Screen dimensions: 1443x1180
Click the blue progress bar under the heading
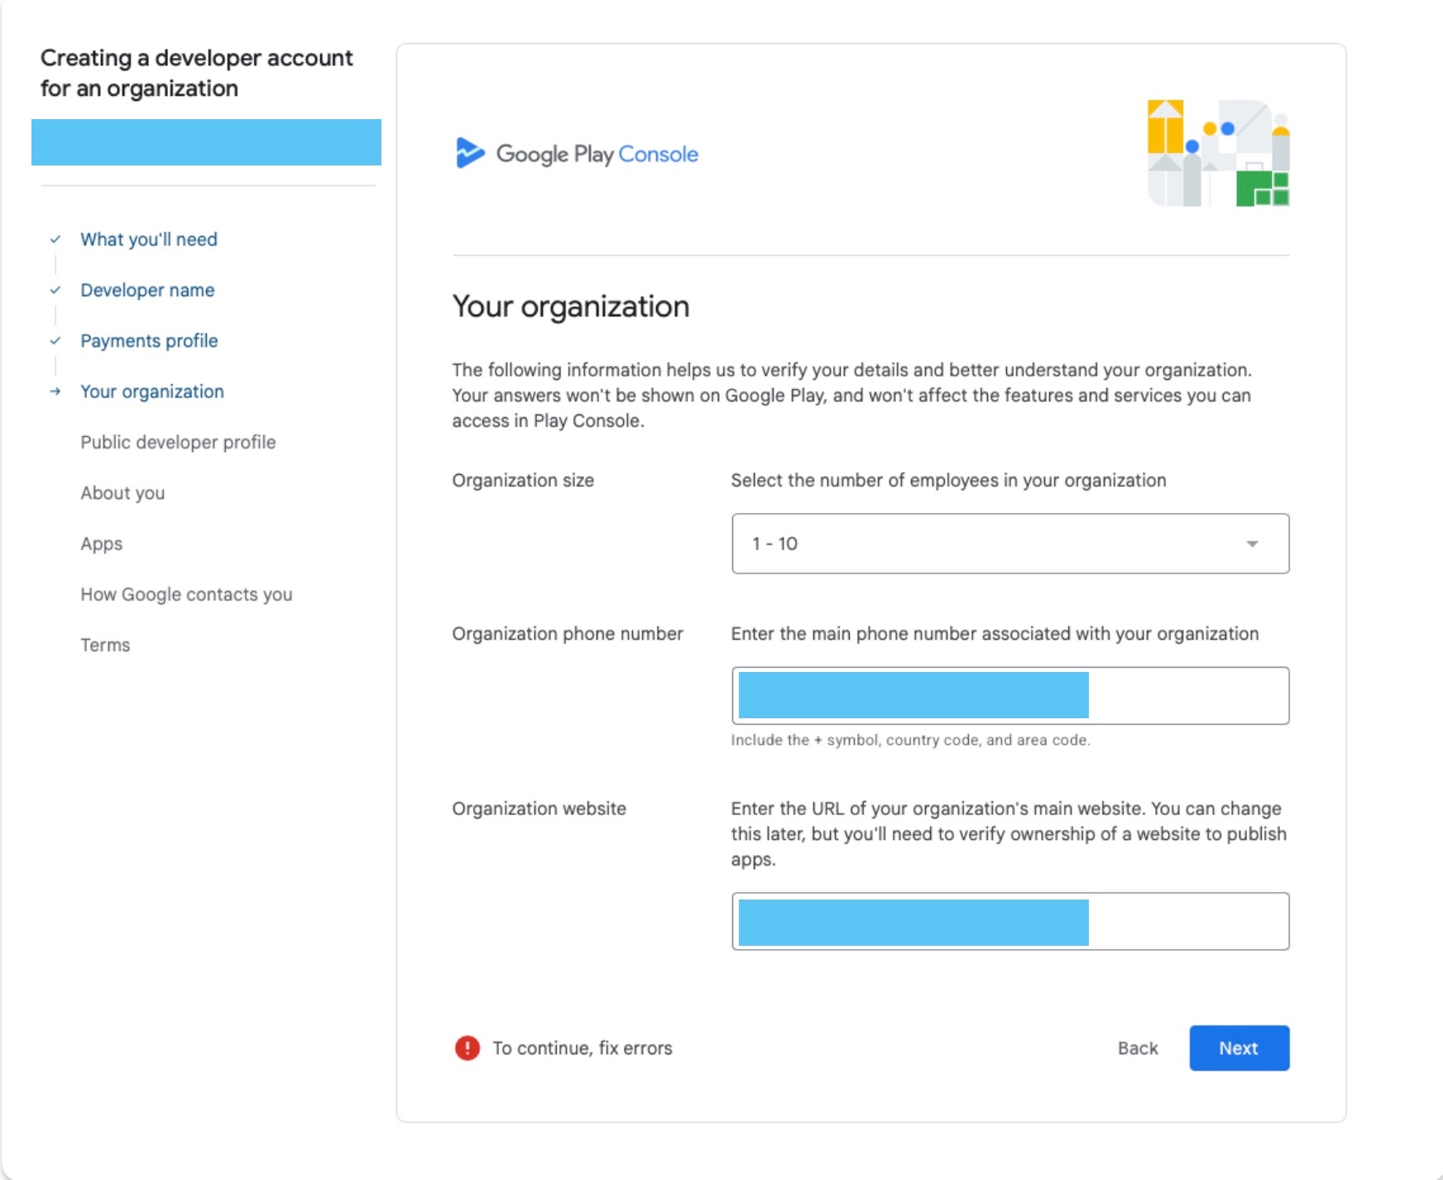[207, 142]
